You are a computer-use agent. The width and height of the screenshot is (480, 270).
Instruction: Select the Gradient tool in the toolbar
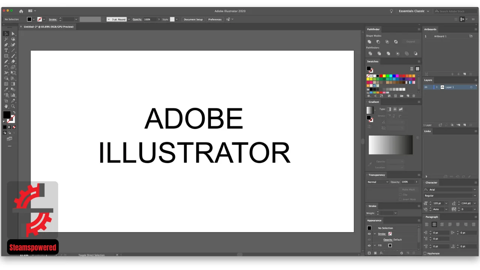point(13,84)
